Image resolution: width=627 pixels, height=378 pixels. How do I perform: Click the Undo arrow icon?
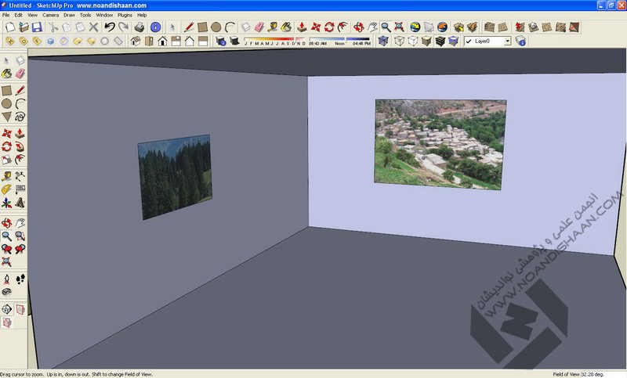click(110, 27)
